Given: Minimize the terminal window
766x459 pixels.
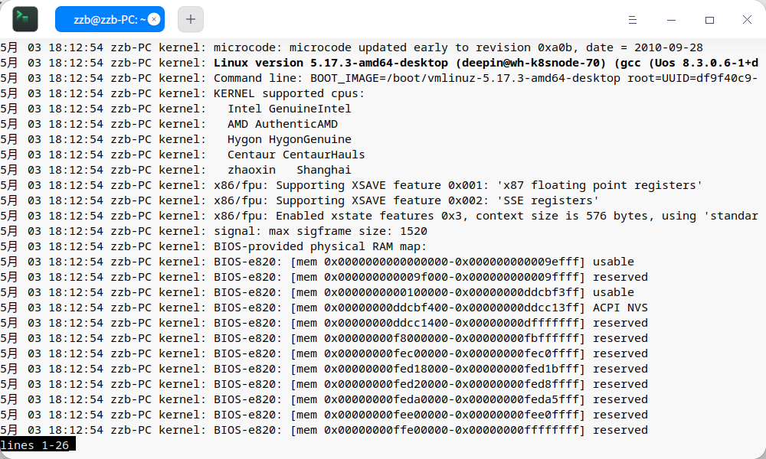Looking at the screenshot, I should [x=672, y=19].
